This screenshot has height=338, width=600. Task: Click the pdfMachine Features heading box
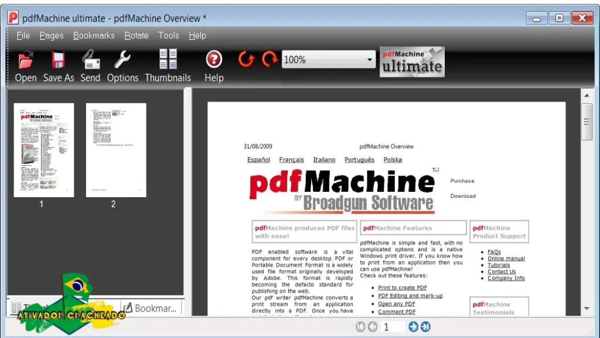coord(413,228)
